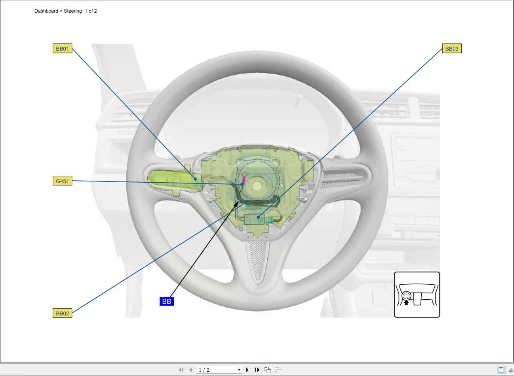Click the BB03 connector label
Viewport: 514px width, 376px height.
click(451, 49)
